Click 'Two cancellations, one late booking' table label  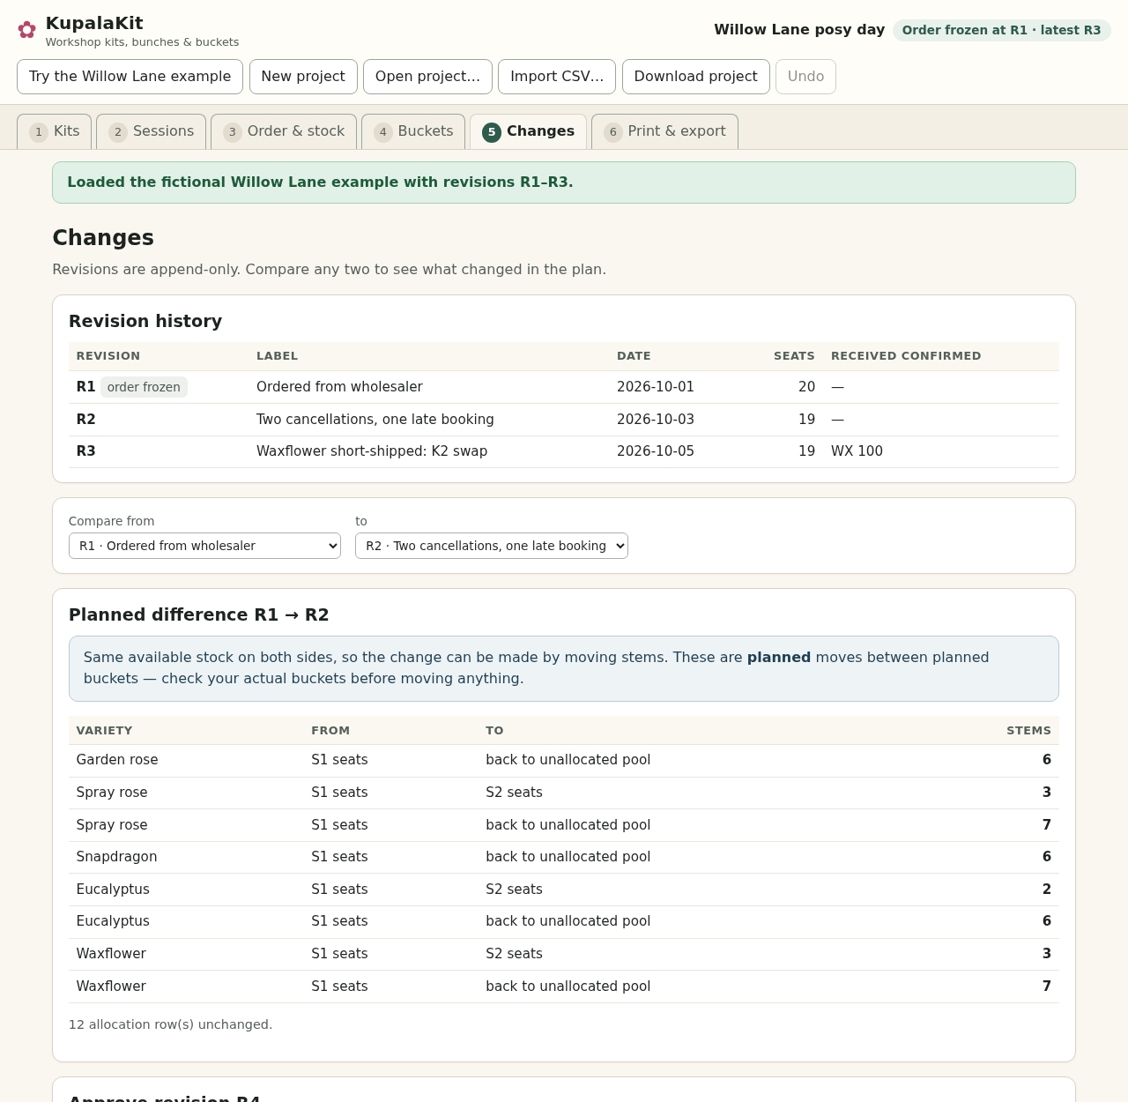point(375,420)
